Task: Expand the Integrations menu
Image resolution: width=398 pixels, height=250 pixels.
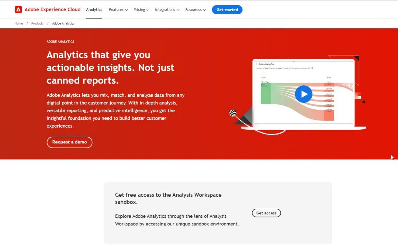Action: [167, 10]
